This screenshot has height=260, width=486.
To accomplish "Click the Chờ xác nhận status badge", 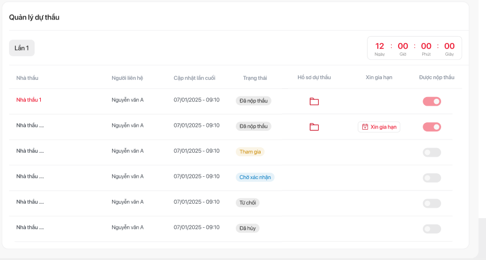I will pos(255,177).
